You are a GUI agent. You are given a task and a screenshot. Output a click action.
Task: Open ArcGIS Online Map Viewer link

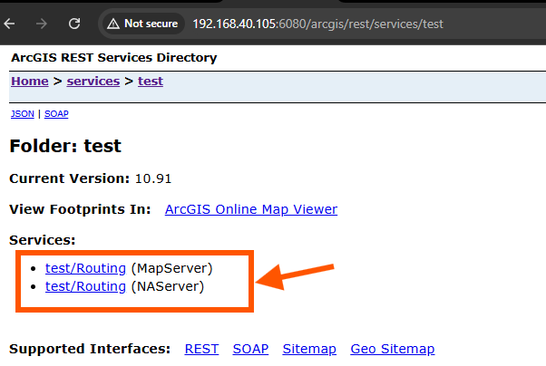(251, 209)
